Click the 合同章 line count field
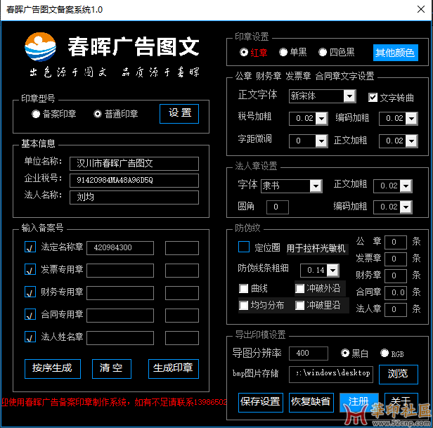The image size is (433, 428). point(396,292)
